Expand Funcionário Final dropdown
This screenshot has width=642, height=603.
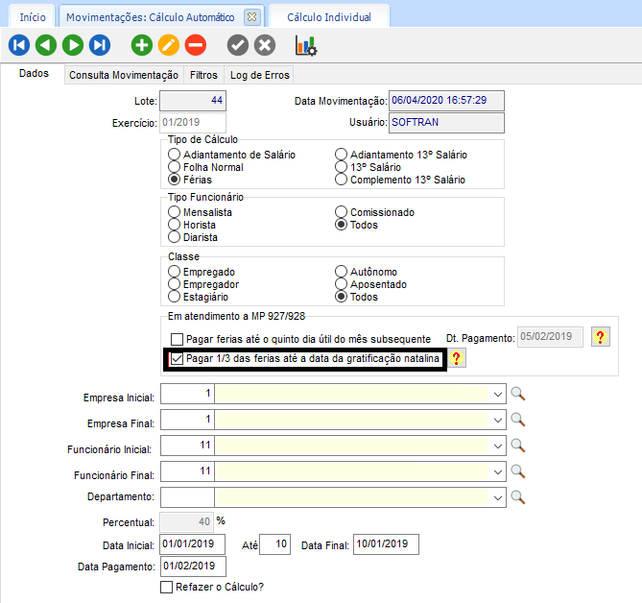click(x=498, y=471)
